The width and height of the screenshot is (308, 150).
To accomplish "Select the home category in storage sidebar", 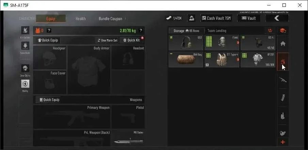I will (283, 44).
